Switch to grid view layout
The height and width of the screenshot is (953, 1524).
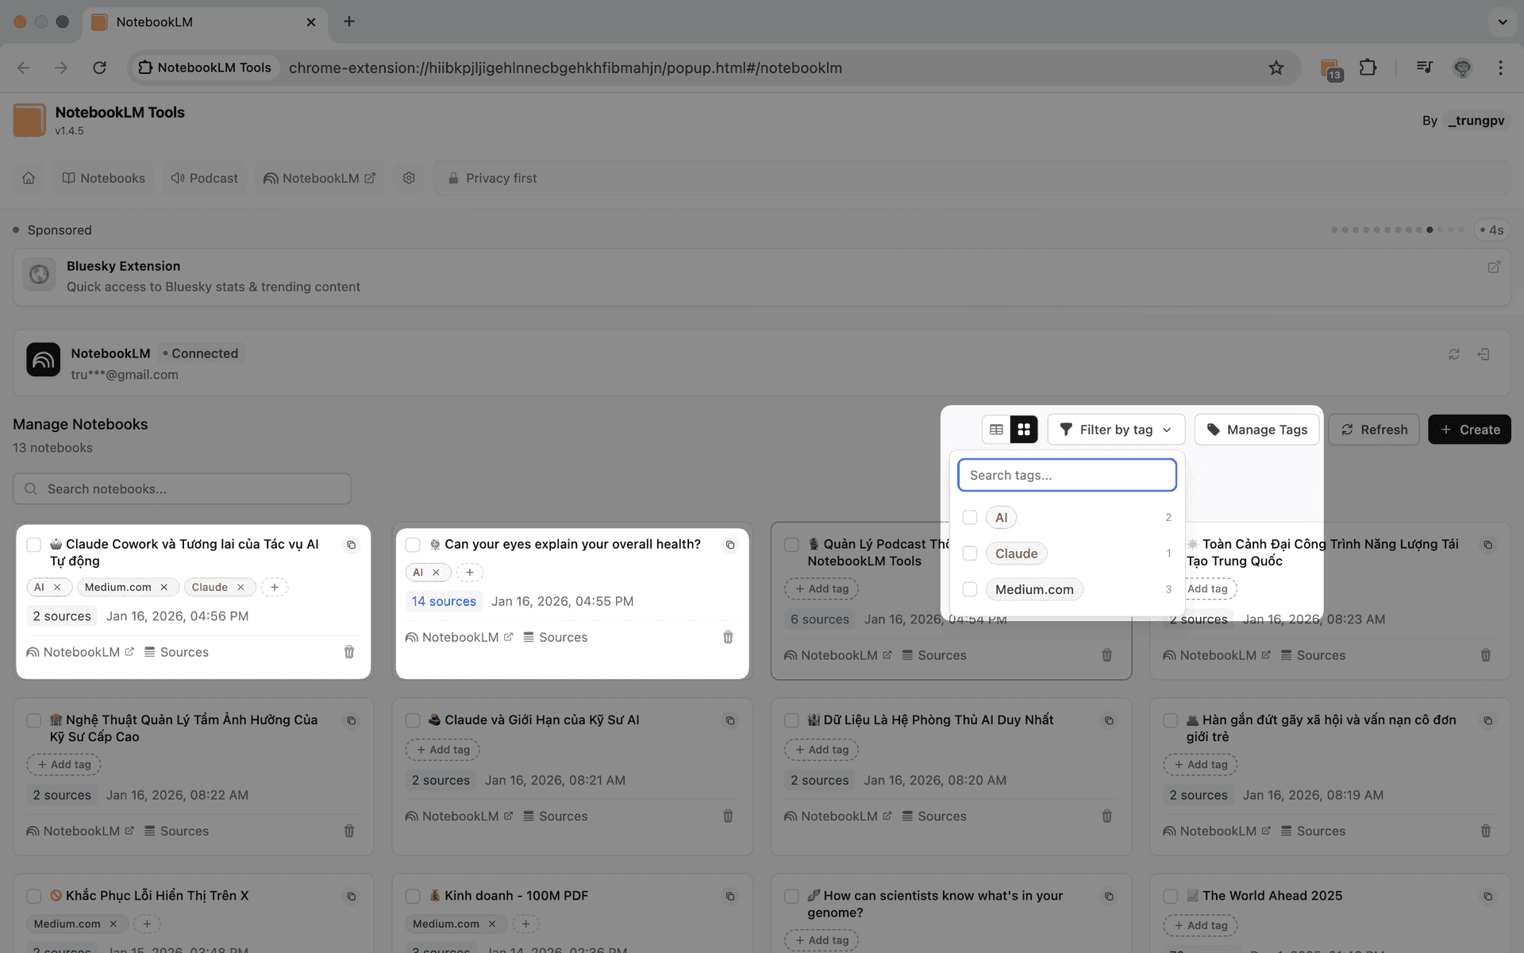click(x=1023, y=429)
